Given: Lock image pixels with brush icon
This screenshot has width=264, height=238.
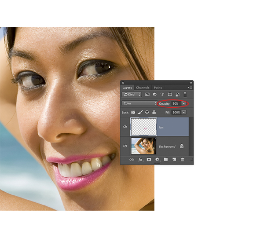Looking at the screenshot, I should coord(140,112).
